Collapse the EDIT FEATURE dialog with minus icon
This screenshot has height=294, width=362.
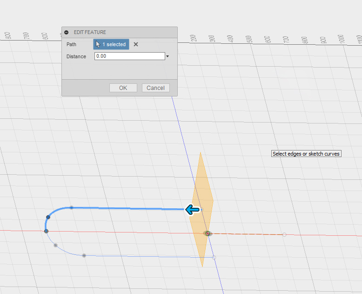coord(67,32)
